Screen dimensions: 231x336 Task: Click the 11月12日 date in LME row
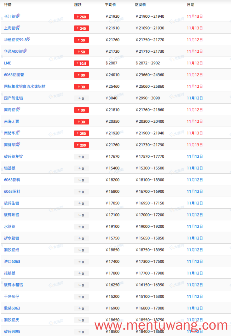(195, 63)
